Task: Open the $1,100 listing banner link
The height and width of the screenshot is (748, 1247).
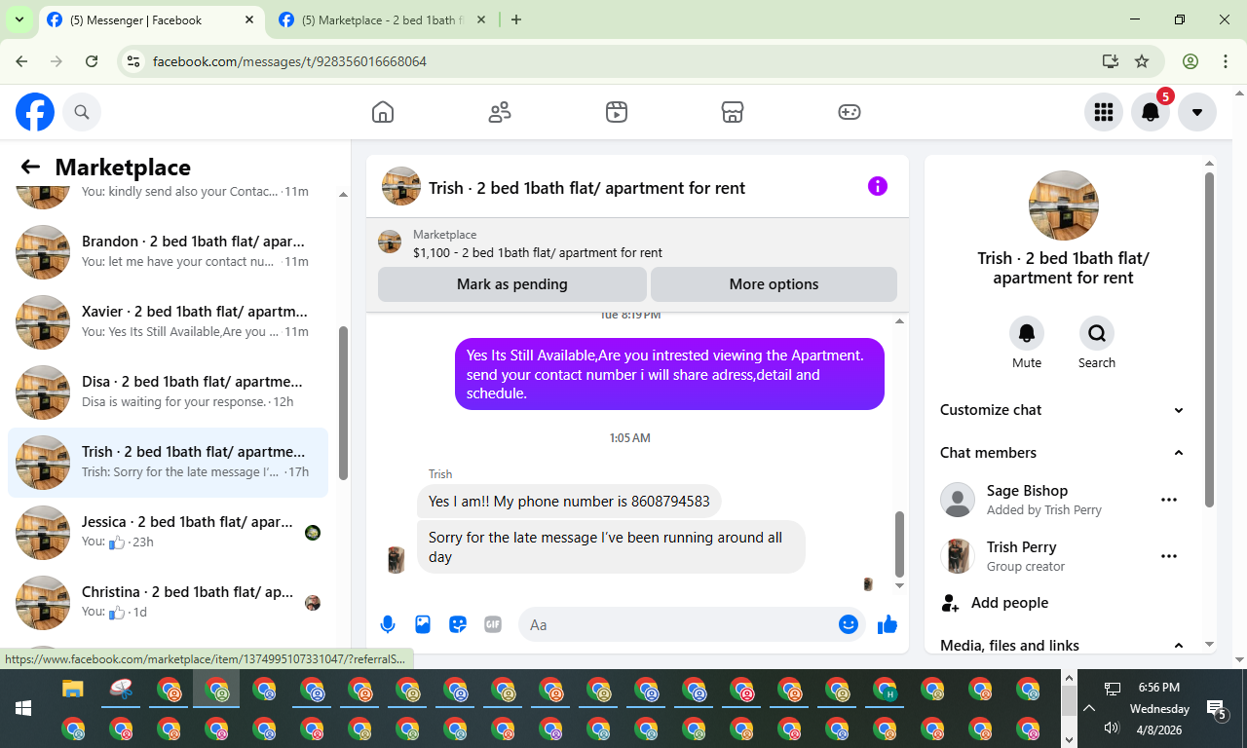Action: click(637, 243)
